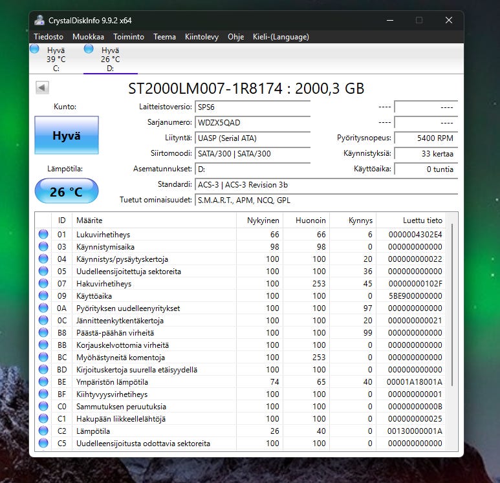Click the Standardi field ACS-3 Revision 3b
Screen dimensions: 500x483
click(x=327, y=184)
